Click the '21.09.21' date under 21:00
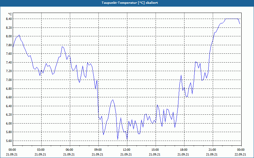This screenshot has height=158, width=254. [212, 154]
